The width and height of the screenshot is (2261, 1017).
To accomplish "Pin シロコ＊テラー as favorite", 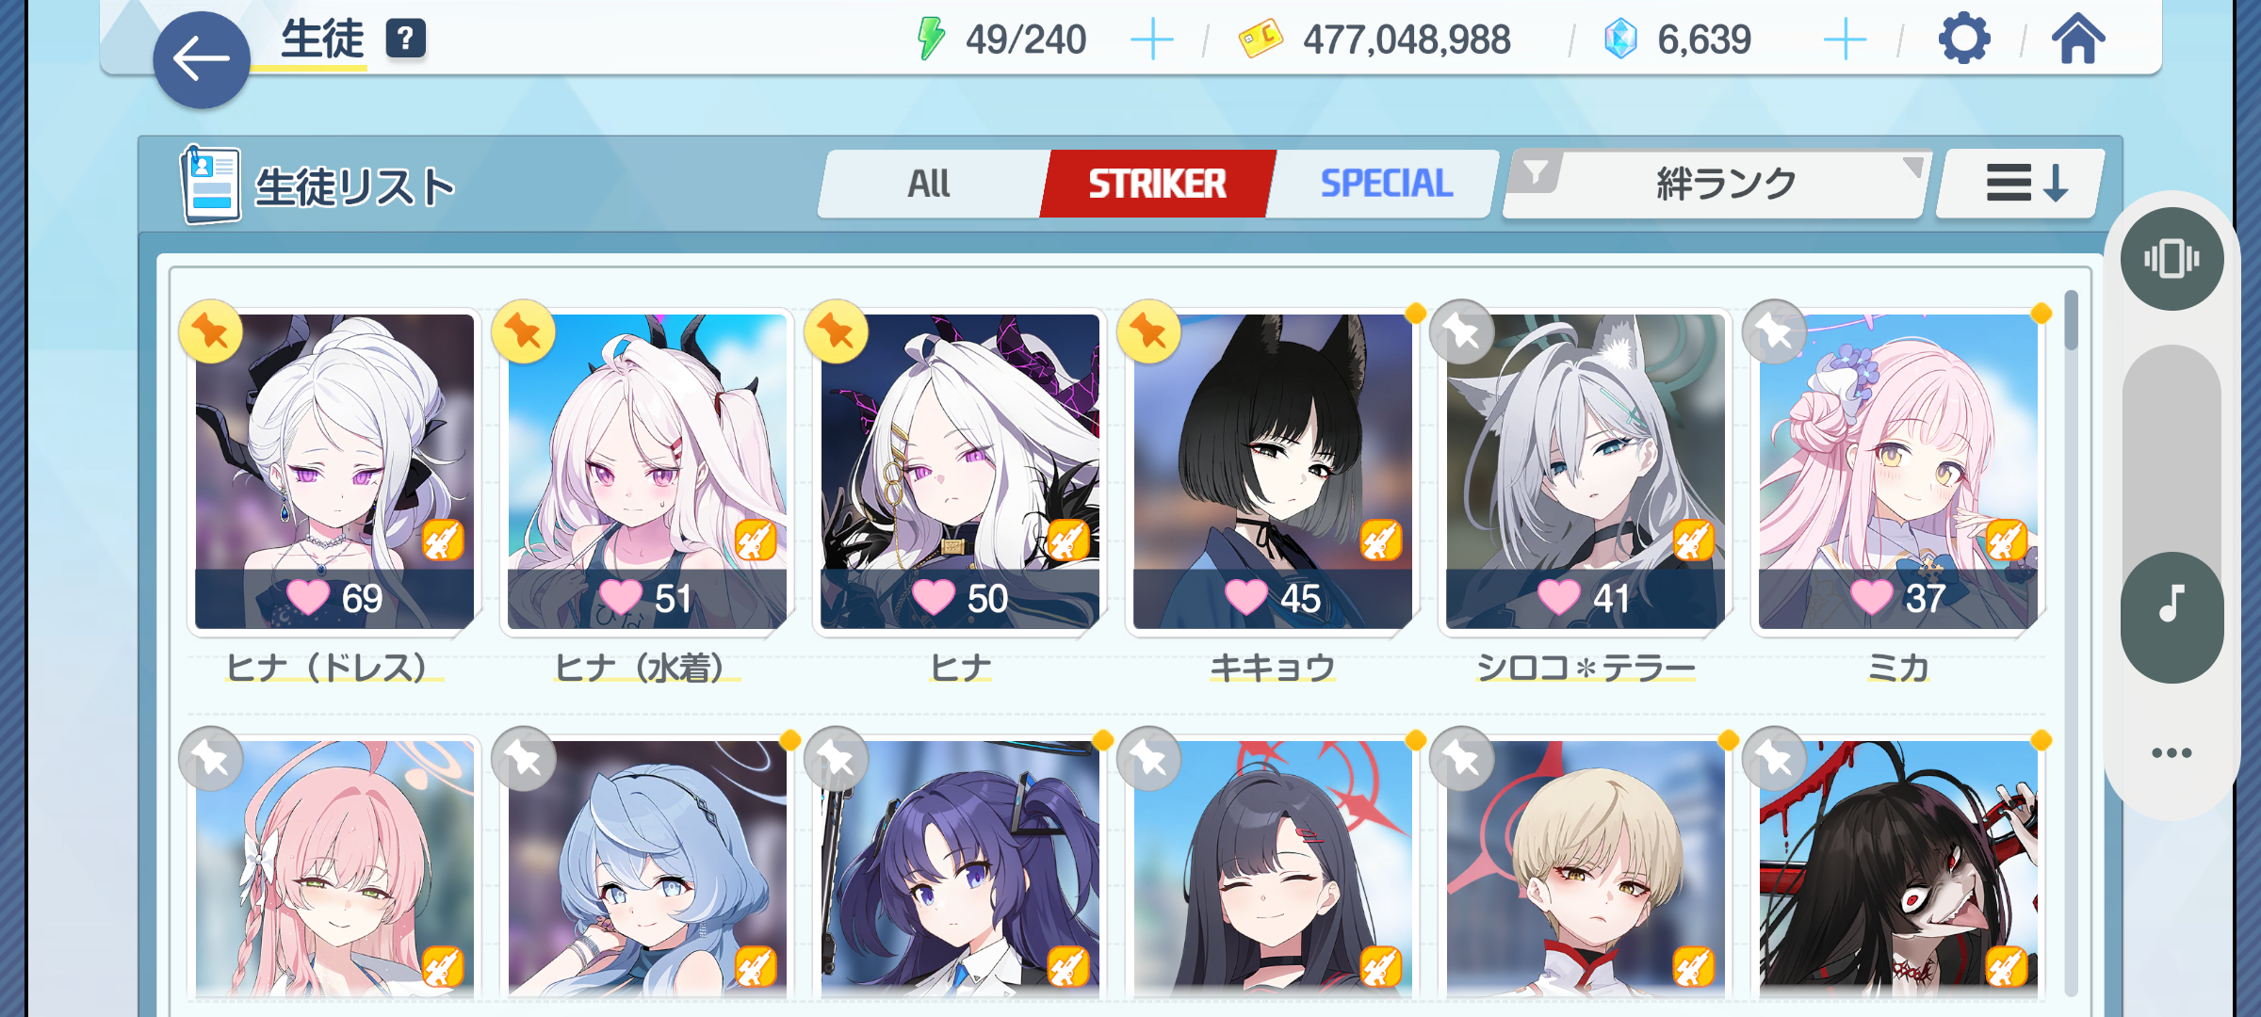I will coord(1461,331).
